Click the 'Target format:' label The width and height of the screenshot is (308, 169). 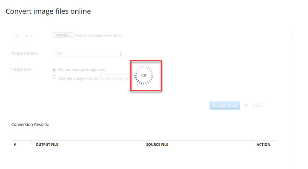(25, 53)
